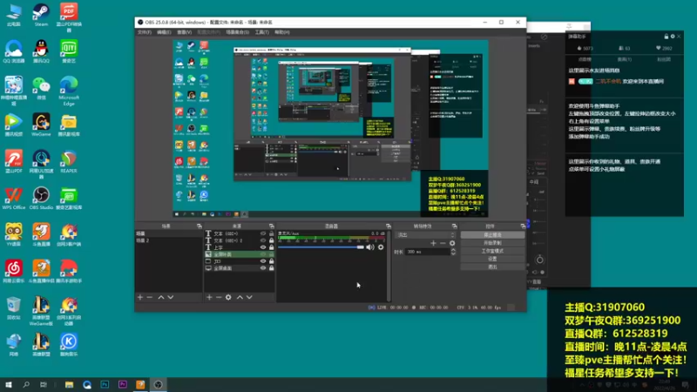697x392 pixels.
Task: Open transition properties gear icon
Action: (452, 243)
